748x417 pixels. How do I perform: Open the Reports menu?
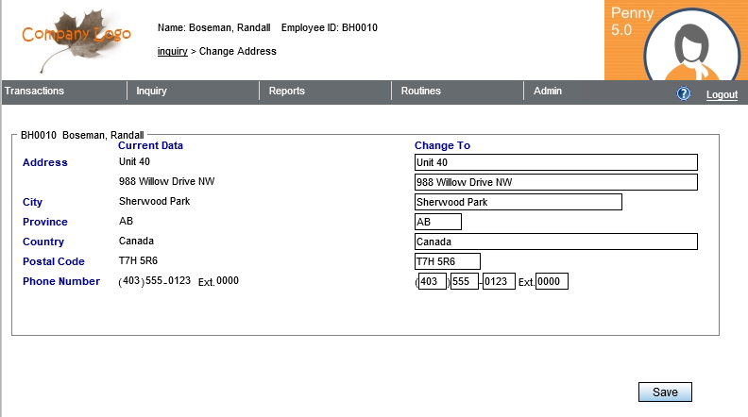(x=286, y=92)
